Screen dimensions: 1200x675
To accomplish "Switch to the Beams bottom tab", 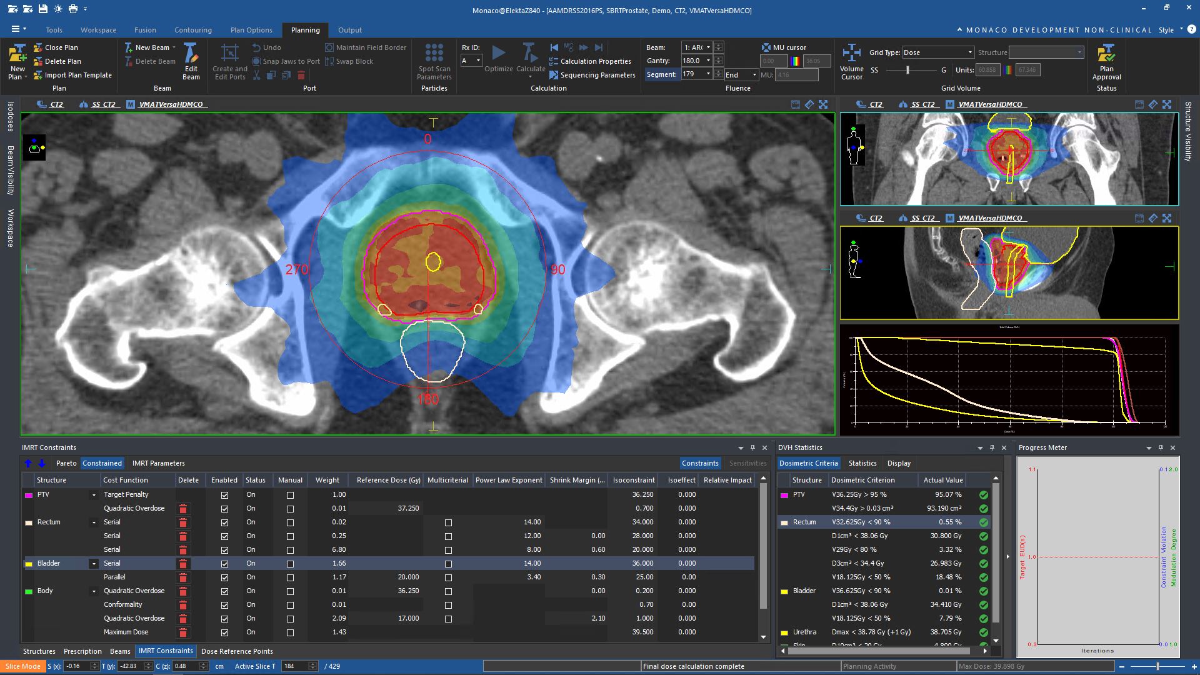I will (120, 651).
